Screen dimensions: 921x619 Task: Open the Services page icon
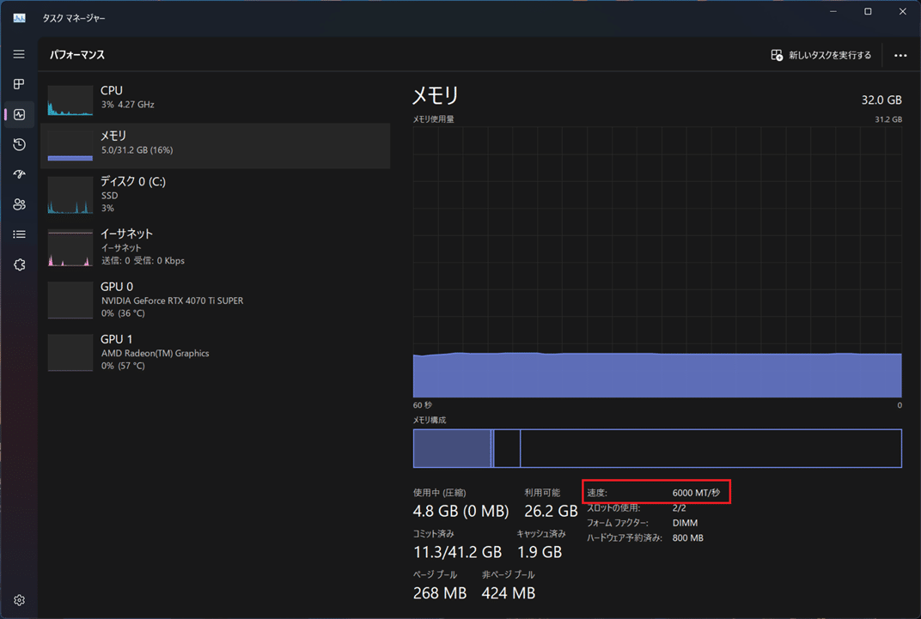click(19, 264)
